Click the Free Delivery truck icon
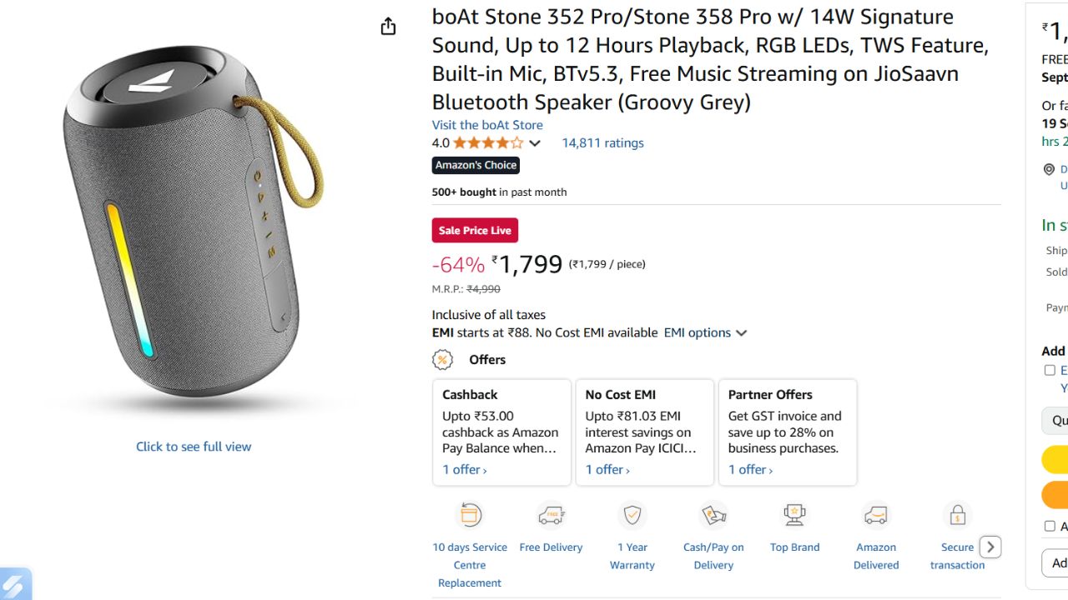Image resolution: width=1068 pixels, height=600 pixels. tap(552, 515)
